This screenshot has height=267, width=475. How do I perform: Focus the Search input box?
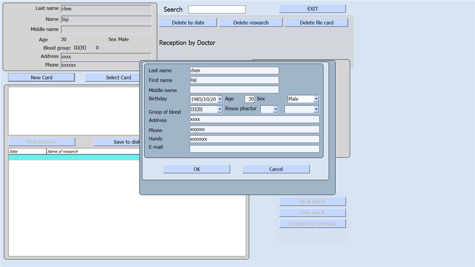[217, 10]
